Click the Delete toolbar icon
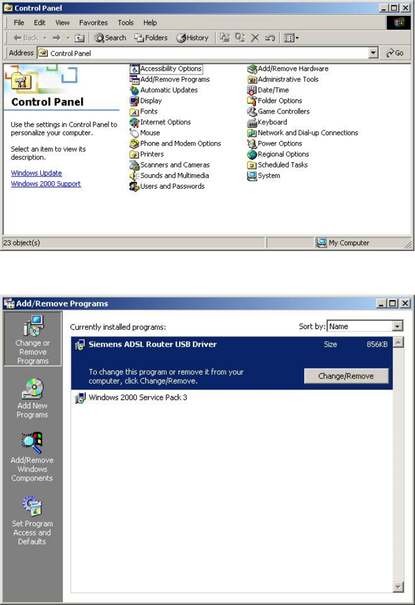The height and width of the screenshot is (605, 415). [x=255, y=38]
